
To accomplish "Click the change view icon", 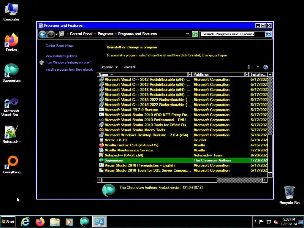I will [251, 67].
